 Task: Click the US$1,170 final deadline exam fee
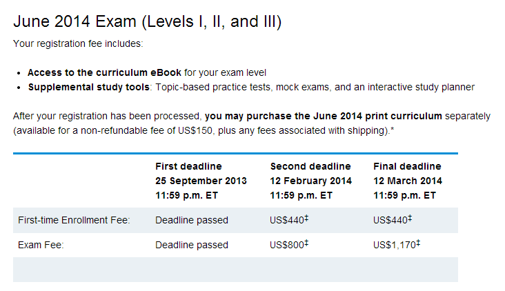click(x=395, y=245)
